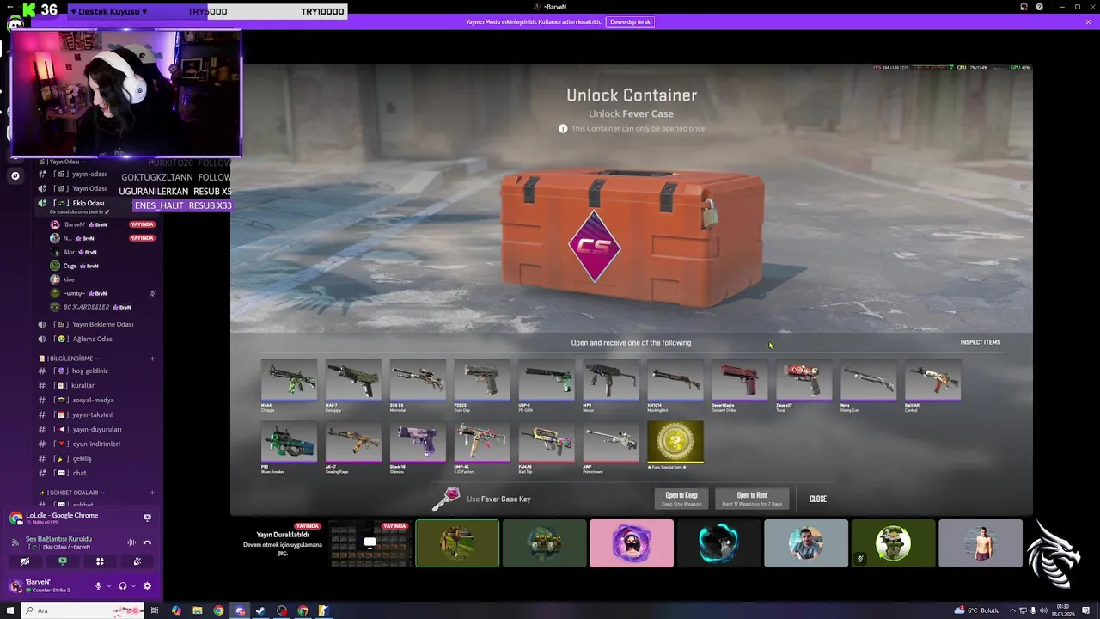The height and width of the screenshot is (619, 1100).
Task: Pick the P2000 Sure Grip skin
Action: (x=482, y=385)
